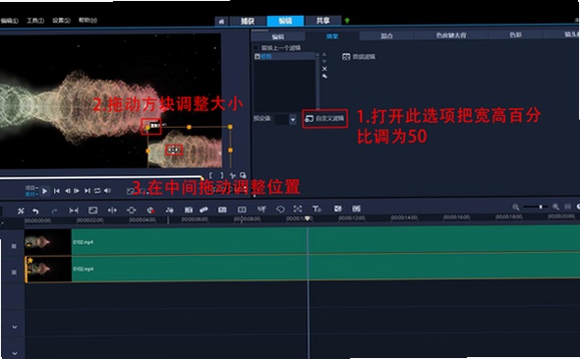
Task: Click the zoom out magnifier on timeline
Action: pyautogui.click(x=516, y=207)
